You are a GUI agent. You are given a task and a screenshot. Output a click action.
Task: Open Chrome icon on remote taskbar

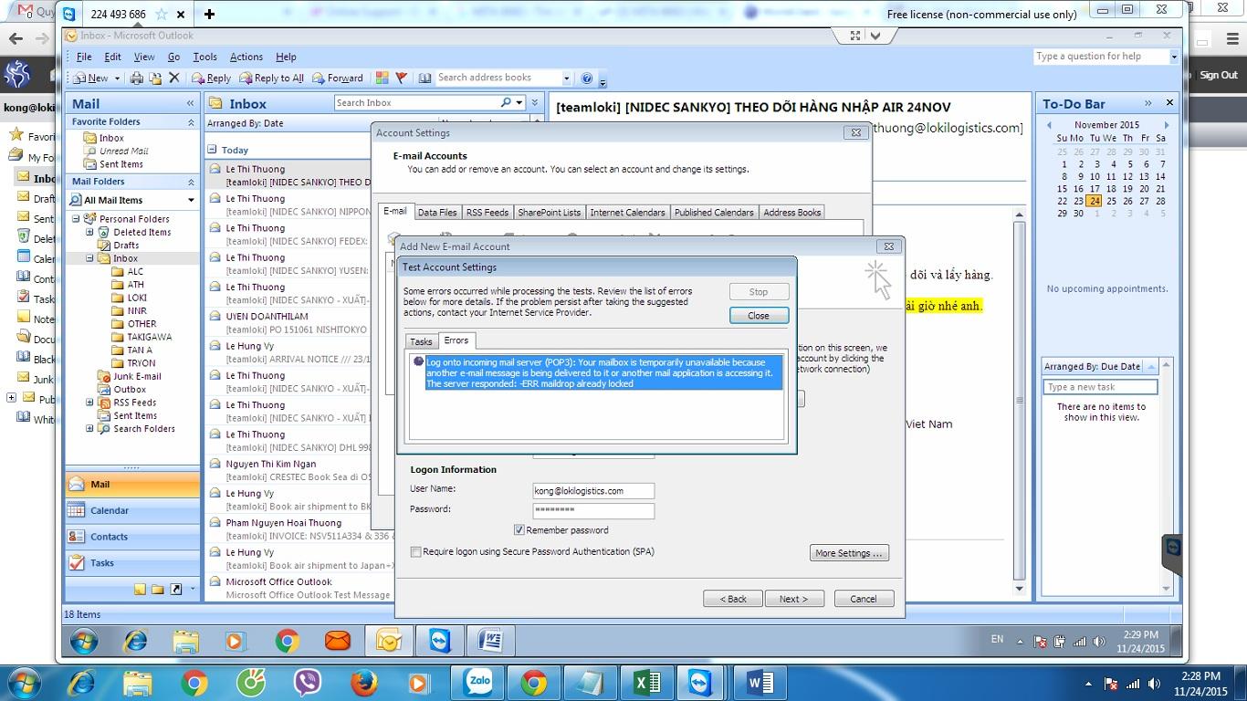[x=288, y=642]
